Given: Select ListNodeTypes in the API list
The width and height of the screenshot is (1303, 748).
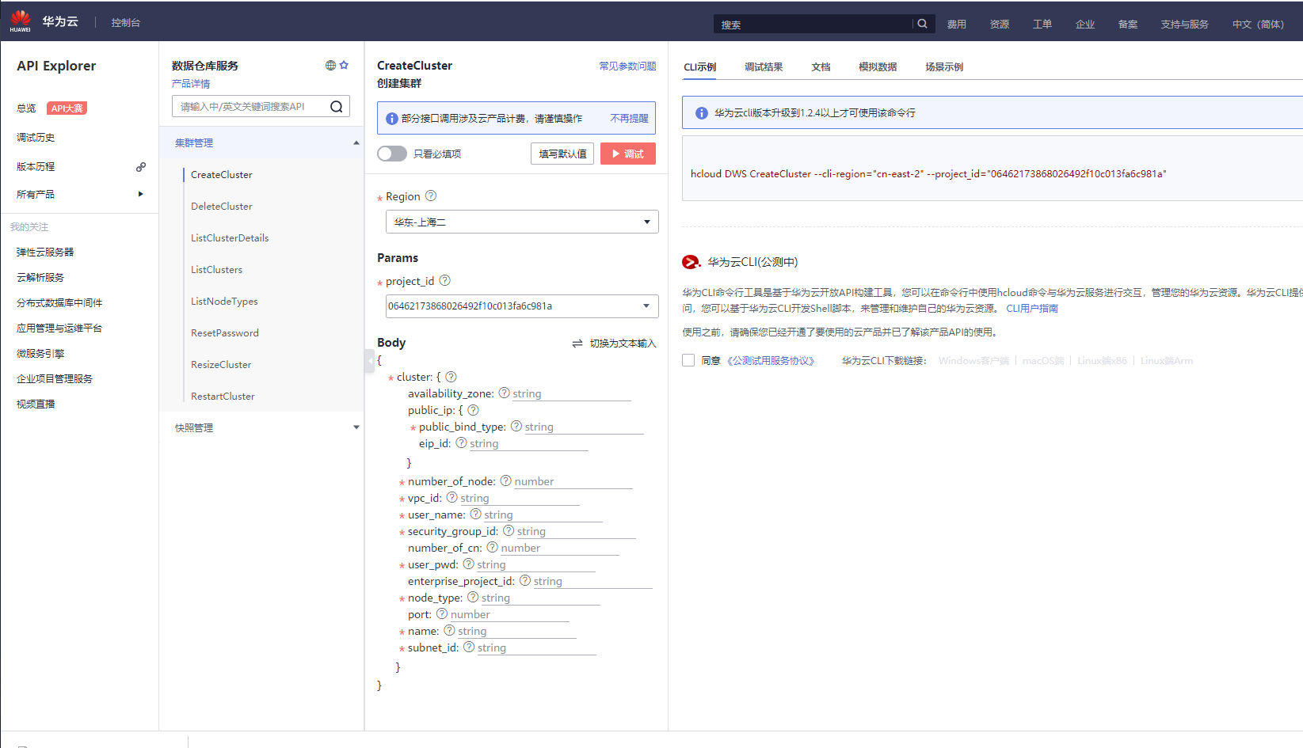Looking at the screenshot, I should point(224,302).
